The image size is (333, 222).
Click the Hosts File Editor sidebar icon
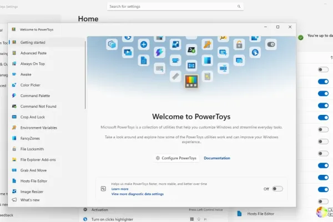(x=14, y=181)
